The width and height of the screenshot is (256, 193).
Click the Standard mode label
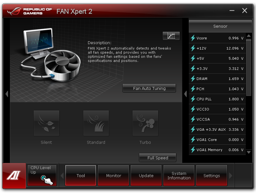[x=96, y=142]
